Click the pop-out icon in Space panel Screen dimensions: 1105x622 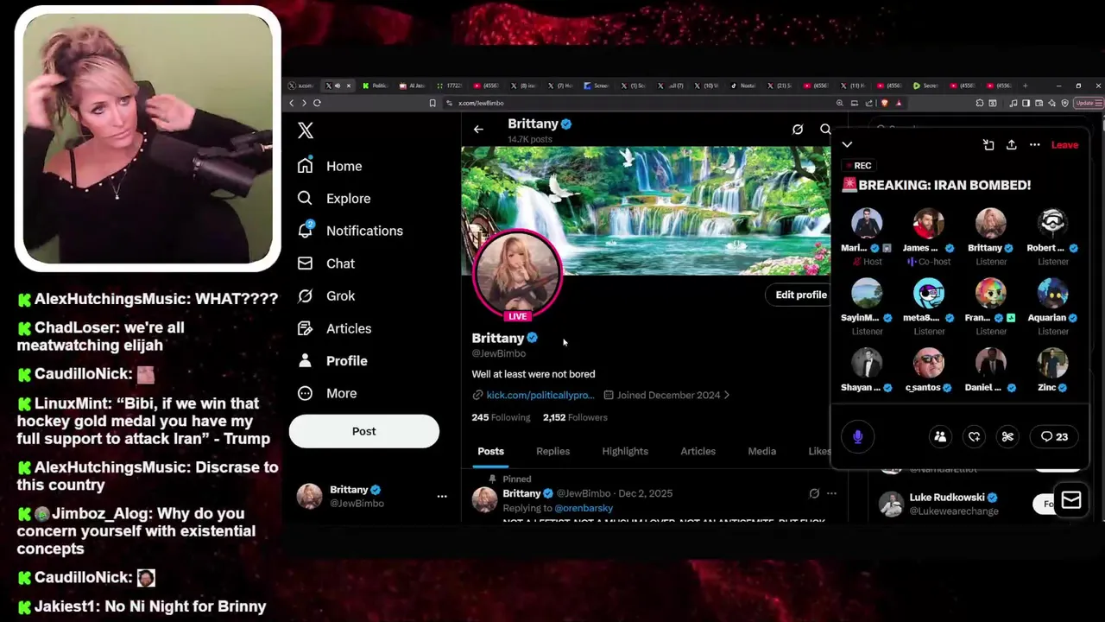coord(988,145)
